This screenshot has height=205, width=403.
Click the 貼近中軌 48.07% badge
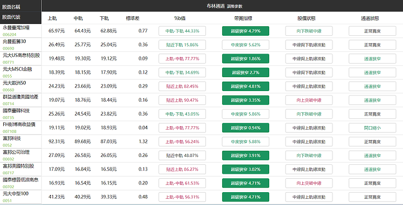pyautogui.click(x=182, y=156)
